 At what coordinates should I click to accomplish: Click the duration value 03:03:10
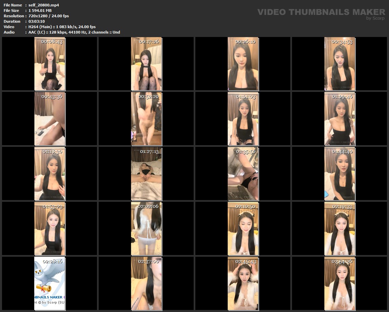[x=37, y=21]
